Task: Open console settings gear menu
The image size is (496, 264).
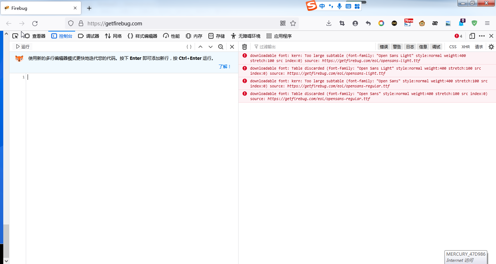Action: point(491,47)
